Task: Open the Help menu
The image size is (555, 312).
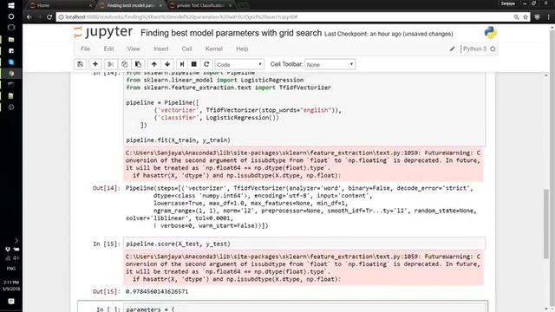Action: click(x=242, y=49)
